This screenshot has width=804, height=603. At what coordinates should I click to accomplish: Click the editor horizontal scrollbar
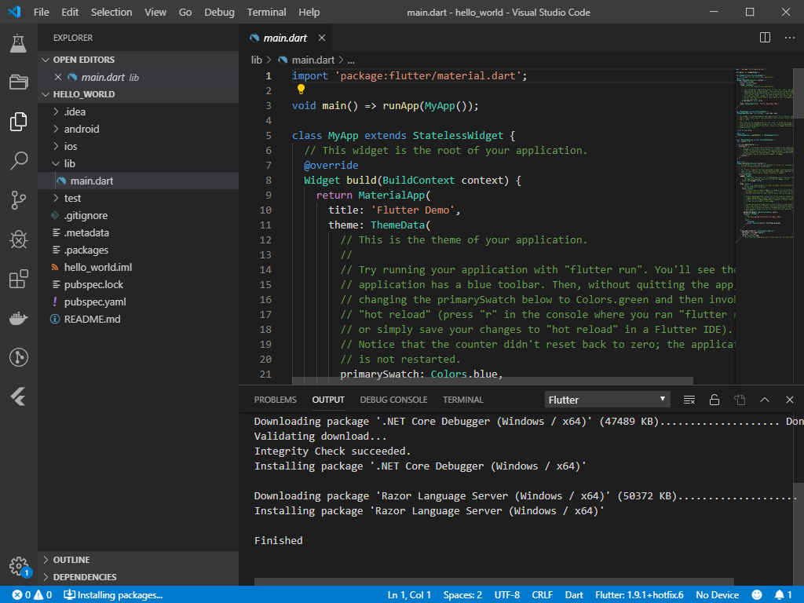pos(492,381)
